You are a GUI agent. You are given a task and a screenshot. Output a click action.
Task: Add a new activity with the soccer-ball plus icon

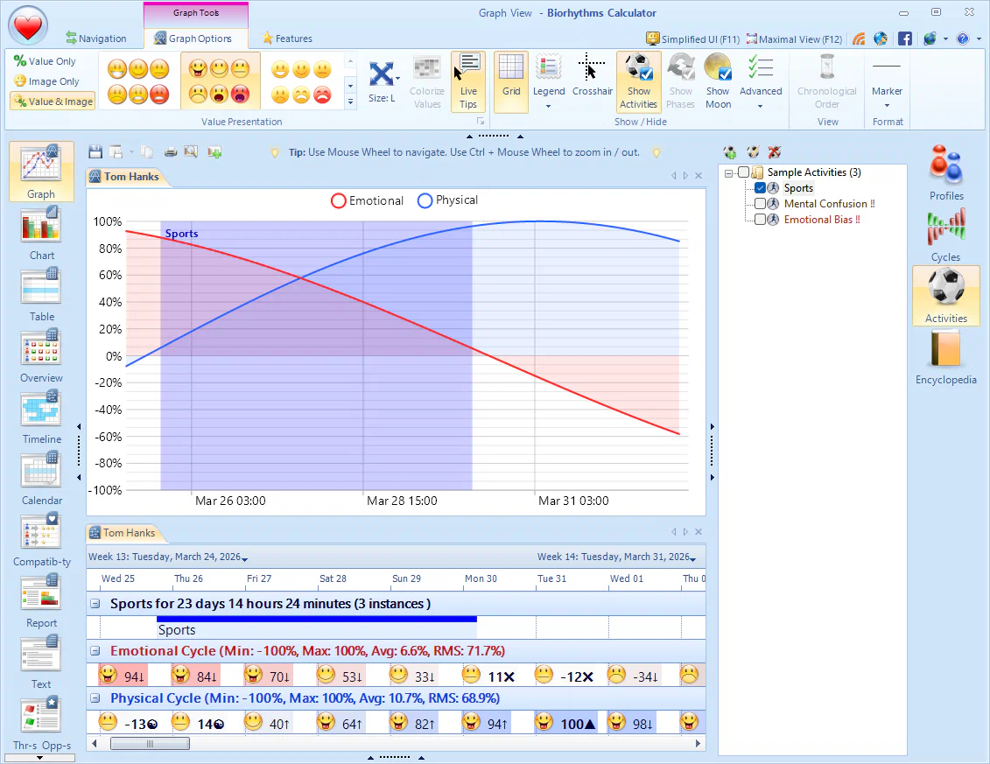730,152
